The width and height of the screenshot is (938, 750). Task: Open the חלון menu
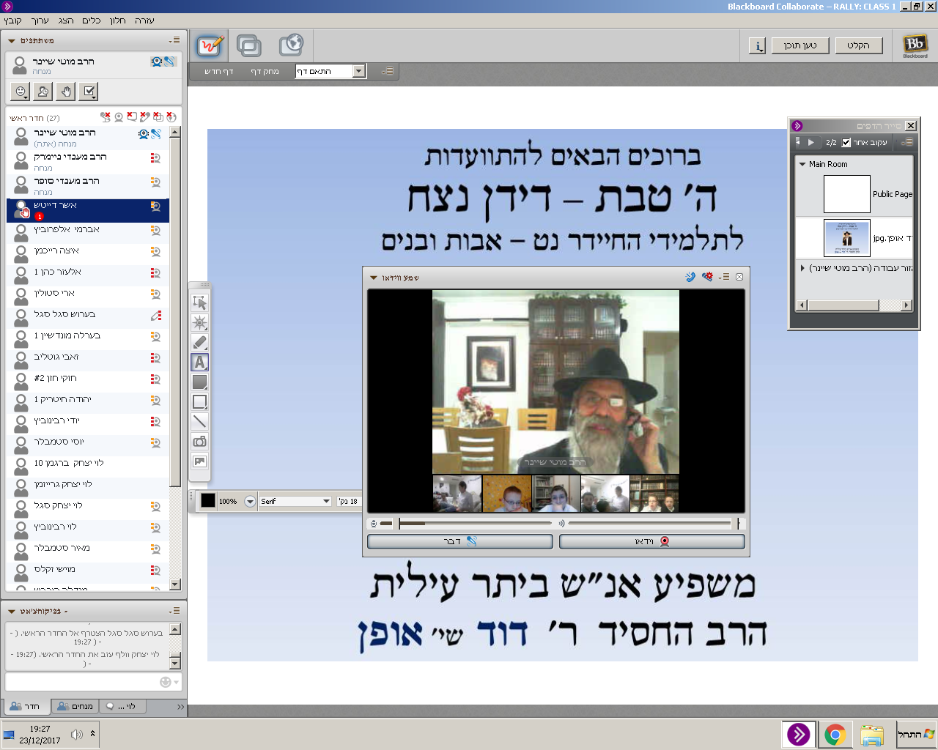tap(118, 21)
